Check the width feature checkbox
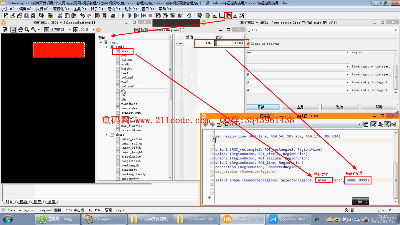Image resolution: width=400 pixels, height=225 pixels. [118, 64]
